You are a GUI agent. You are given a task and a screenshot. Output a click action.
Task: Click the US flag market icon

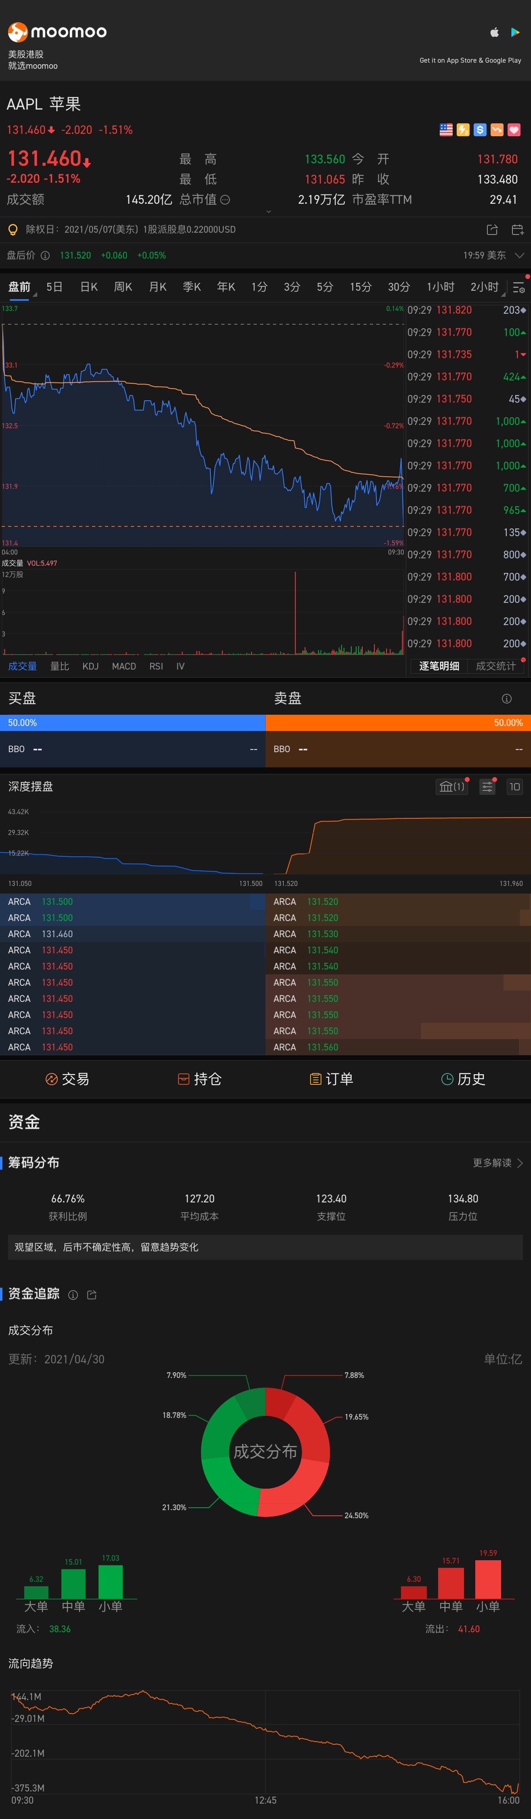click(446, 130)
